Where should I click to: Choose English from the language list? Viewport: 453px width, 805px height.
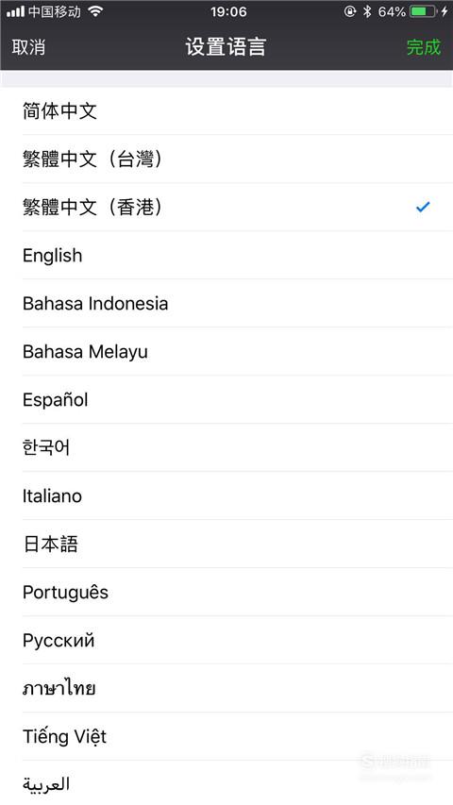pos(226,255)
